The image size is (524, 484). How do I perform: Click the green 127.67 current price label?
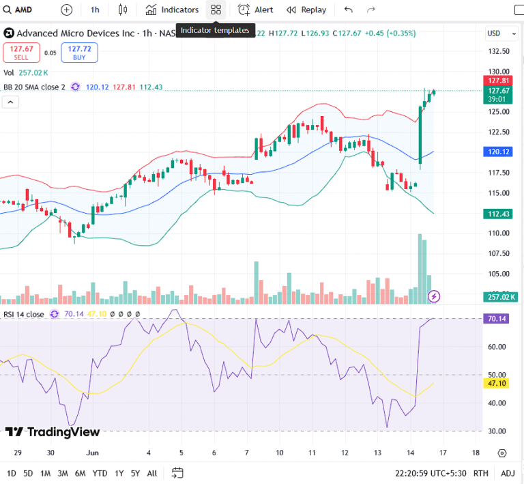[x=498, y=95]
